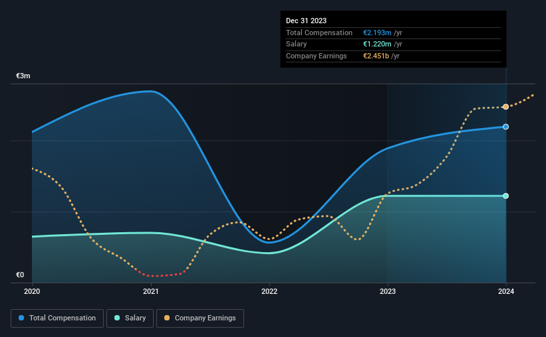This screenshot has width=546, height=337.
Task: Click the 2022 x-axis label
Action: click(x=269, y=291)
